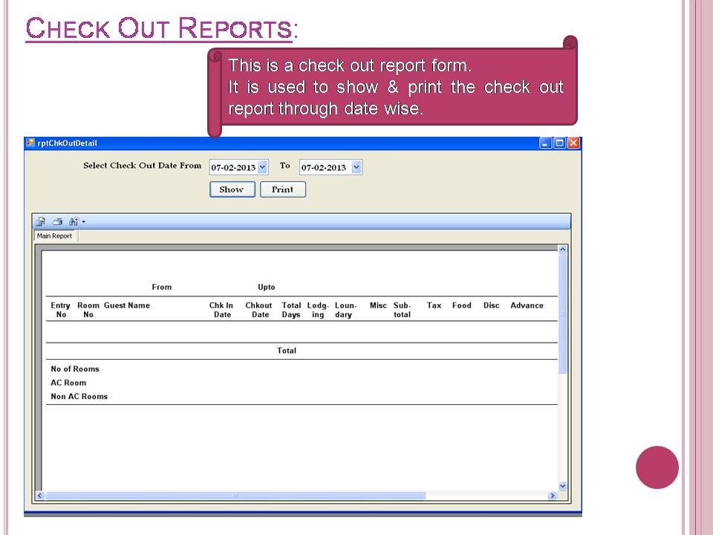Open the From date dropdown arrow

tap(262, 167)
